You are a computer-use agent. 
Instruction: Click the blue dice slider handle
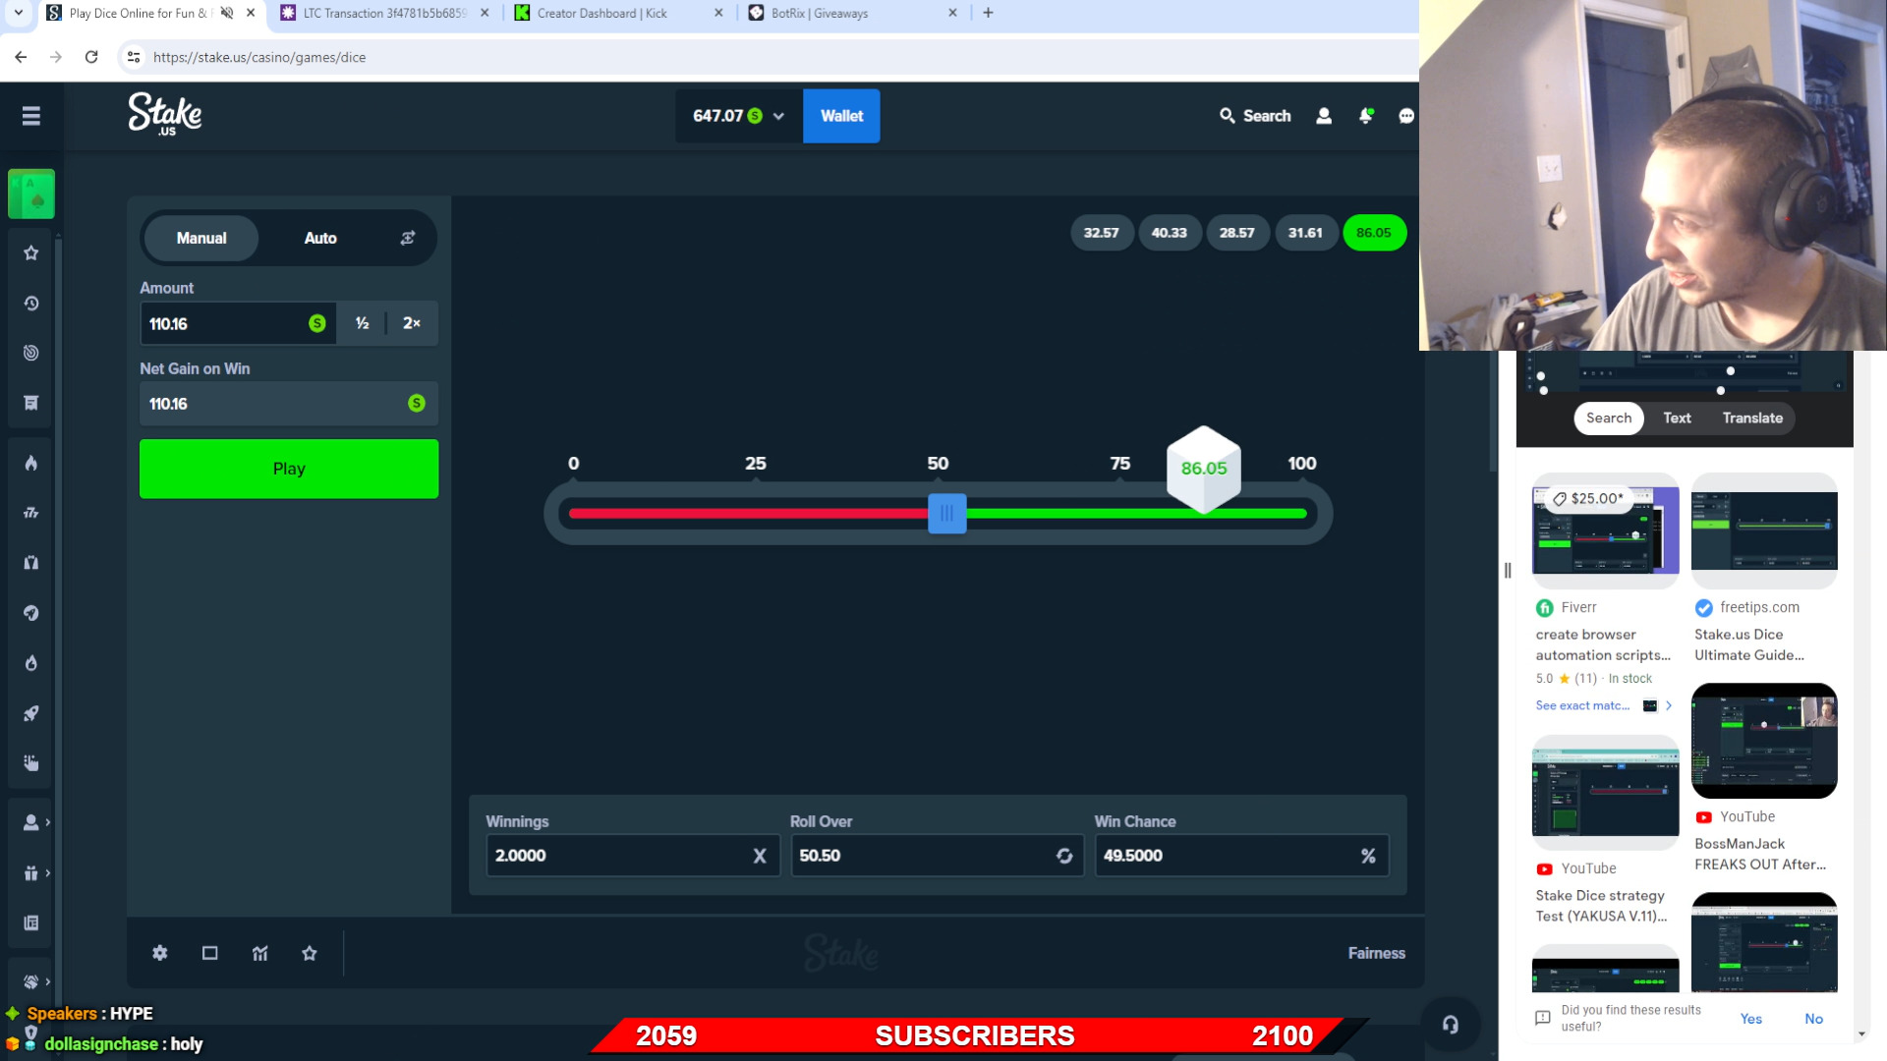pos(947,513)
